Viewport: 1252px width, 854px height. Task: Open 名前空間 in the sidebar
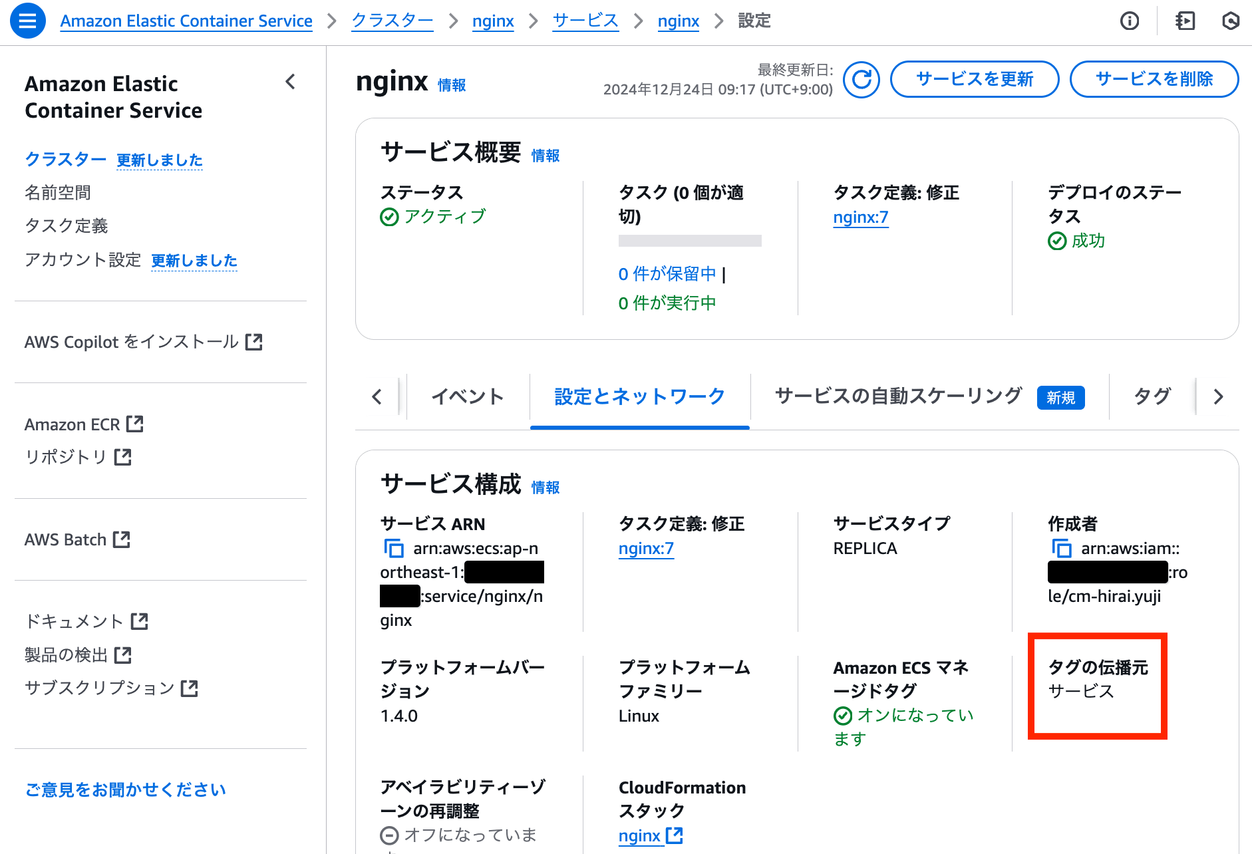58,193
